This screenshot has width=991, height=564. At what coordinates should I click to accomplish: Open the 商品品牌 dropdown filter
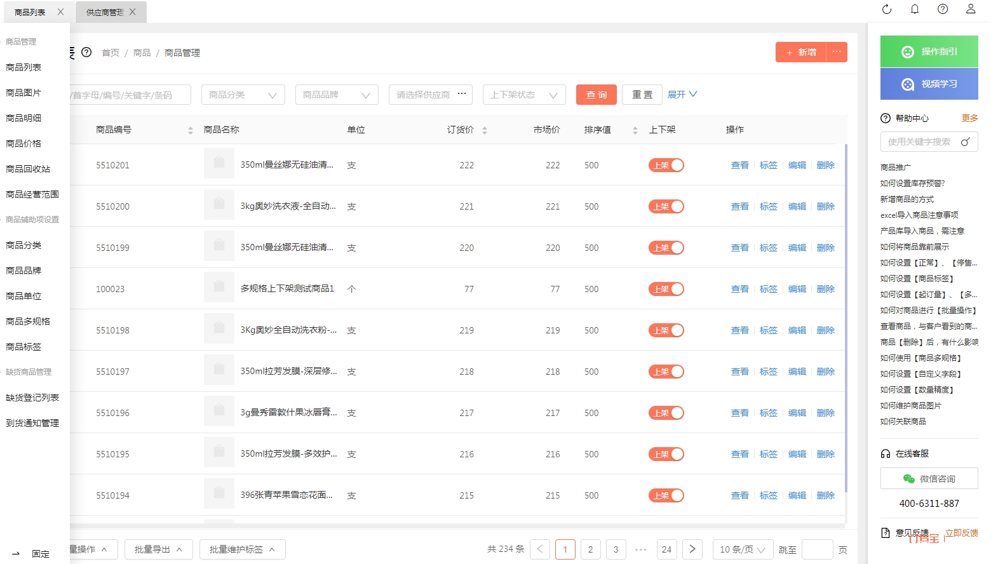point(337,95)
